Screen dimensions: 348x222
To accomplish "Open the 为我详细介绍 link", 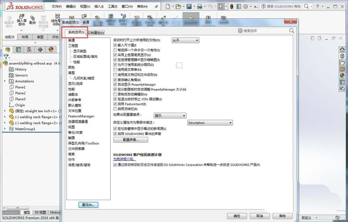I will [125, 159].
